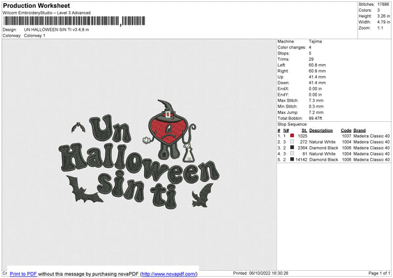The width and height of the screenshot is (393, 278).
Task: Click the embroidery design preview image
Action: tap(140, 155)
